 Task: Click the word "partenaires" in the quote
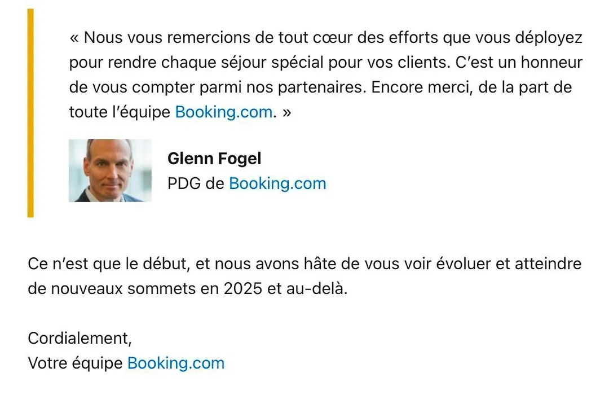click(x=321, y=87)
